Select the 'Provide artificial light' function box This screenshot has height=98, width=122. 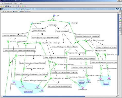[39, 30]
